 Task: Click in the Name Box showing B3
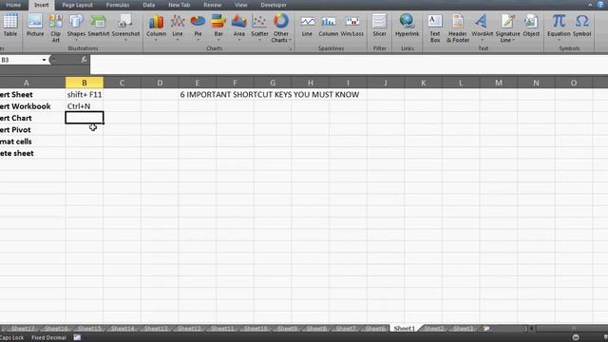point(20,60)
